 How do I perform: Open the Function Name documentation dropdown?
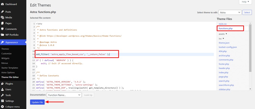(x=64, y=95)
